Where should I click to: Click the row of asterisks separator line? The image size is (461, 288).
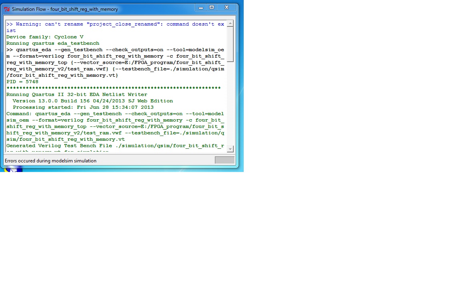point(114,88)
